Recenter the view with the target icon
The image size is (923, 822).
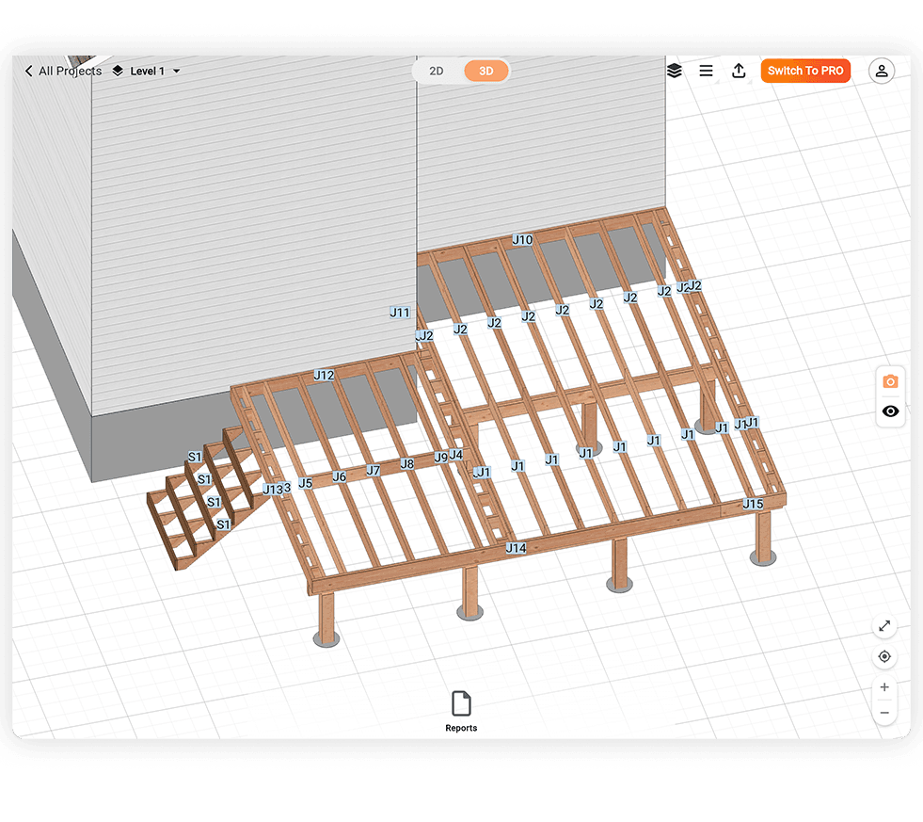click(x=884, y=656)
